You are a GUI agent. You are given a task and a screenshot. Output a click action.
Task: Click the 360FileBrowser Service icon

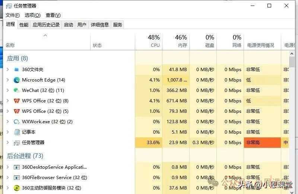(x=16, y=178)
